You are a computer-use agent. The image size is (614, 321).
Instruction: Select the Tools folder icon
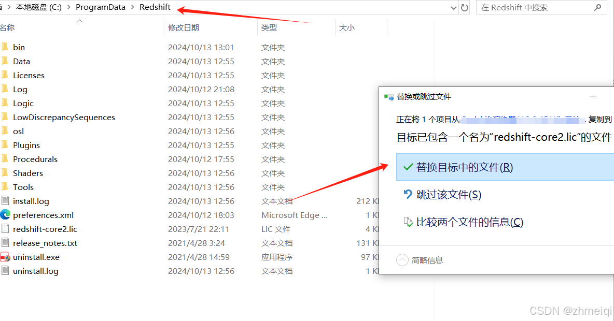(x=4, y=187)
